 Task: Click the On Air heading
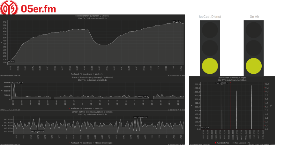tap(254, 17)
